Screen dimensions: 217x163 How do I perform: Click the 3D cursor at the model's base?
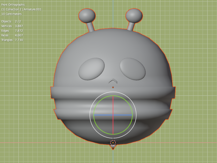click(113, 143)
